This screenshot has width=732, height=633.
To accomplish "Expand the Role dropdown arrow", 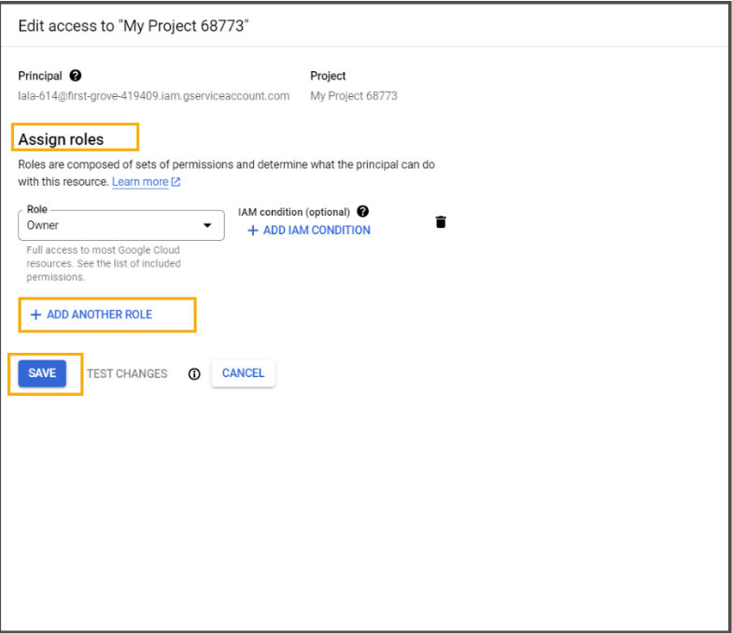I will click(x=207, y=226).
